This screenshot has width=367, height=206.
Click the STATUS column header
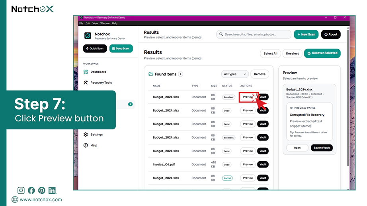pyautogui.click(x=227, y=86)
